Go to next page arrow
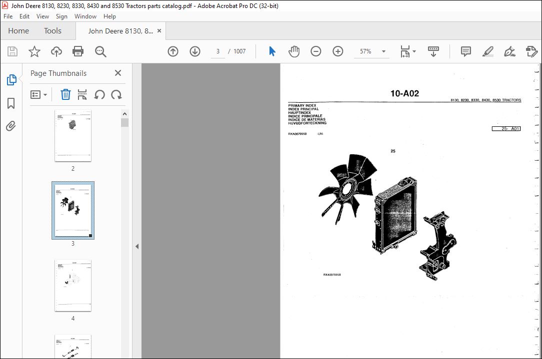Viewport: 542px width, 359px height. click(x=195, y=51)
